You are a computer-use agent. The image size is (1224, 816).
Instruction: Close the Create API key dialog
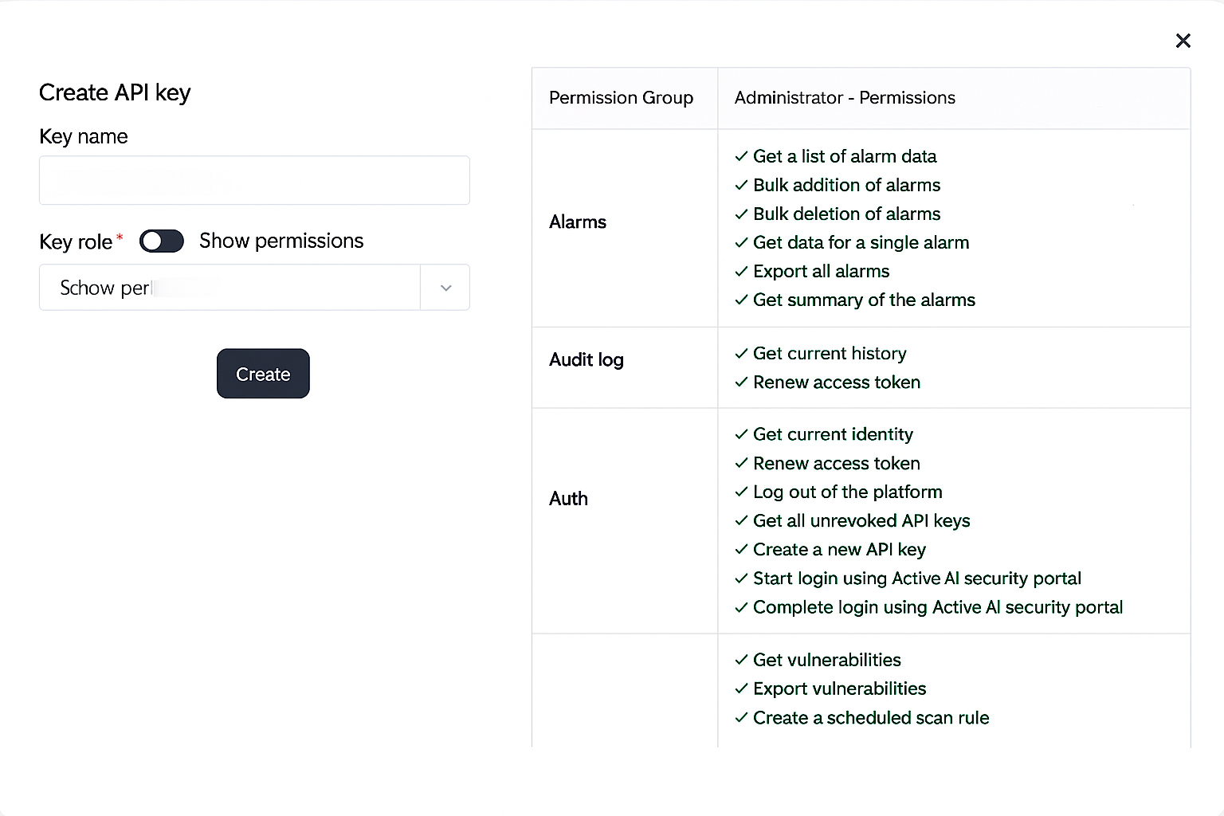point(1183,41)
